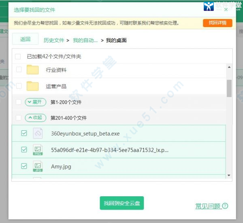The height and width of the screenshot is (223, 243).
Task: Open the orange 找回详情 button
Action: (x=217, y=23)
